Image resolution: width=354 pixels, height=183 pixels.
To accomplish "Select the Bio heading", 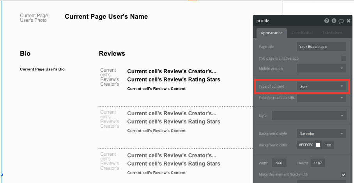I will coord(25,53).
